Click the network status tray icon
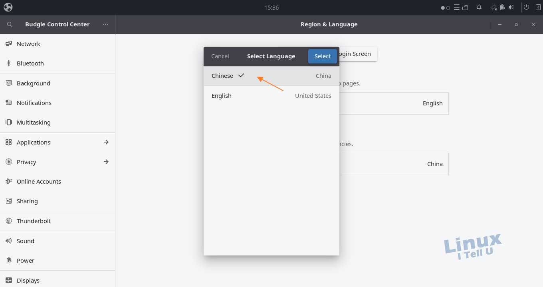Screen dimensions: 543x287 tap(494, 7)
